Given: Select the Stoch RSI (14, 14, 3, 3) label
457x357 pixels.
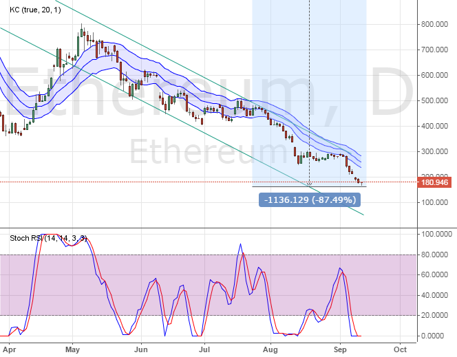Looking at the screenshot, I should [48, 238].
